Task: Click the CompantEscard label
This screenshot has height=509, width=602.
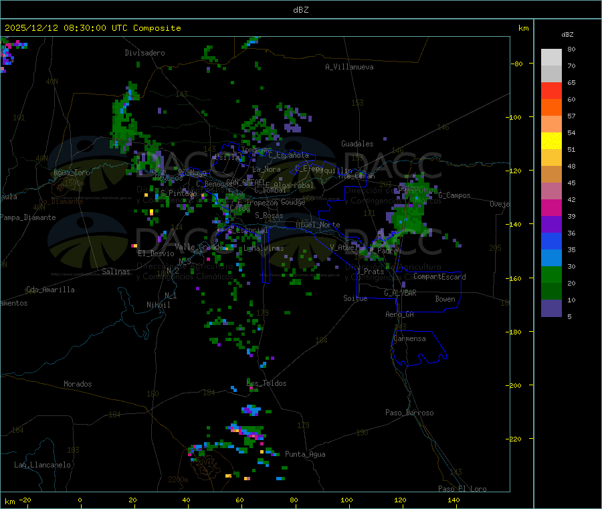Action: (x=439, y=277)
